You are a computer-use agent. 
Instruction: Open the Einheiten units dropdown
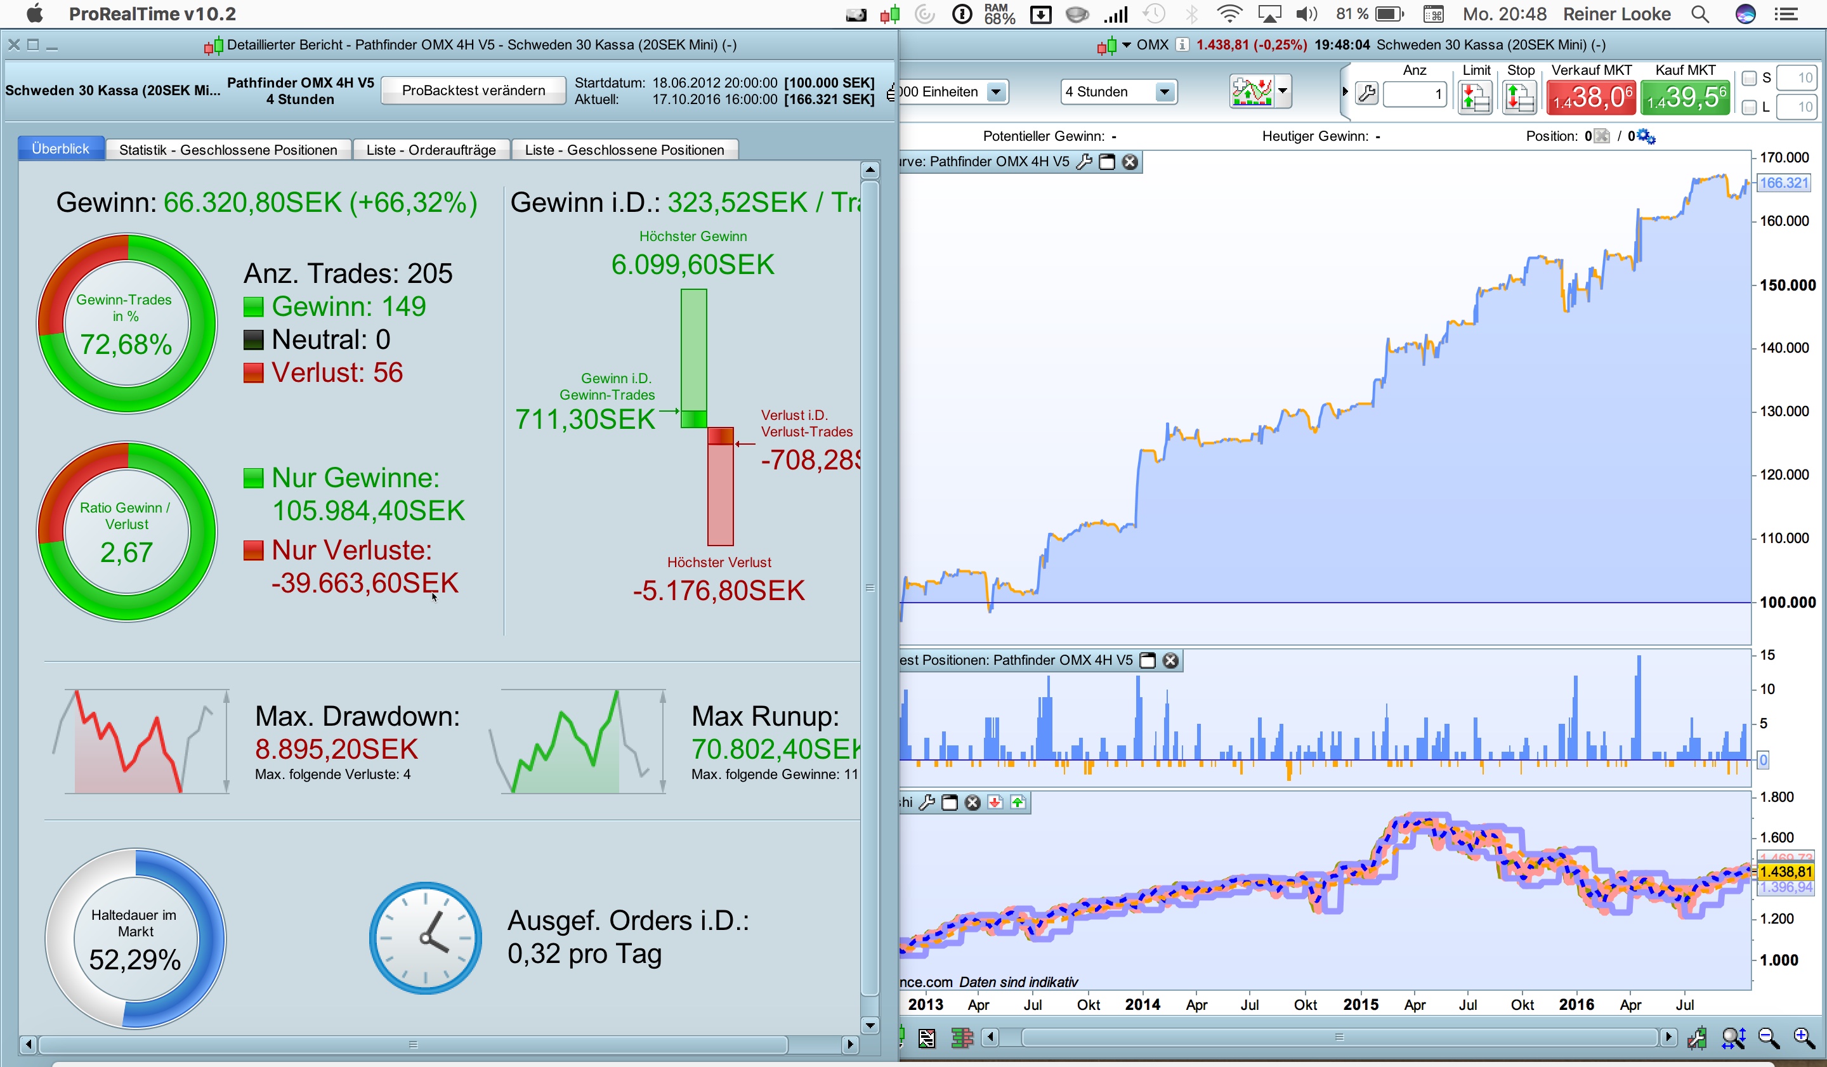[x=996, y=92]
